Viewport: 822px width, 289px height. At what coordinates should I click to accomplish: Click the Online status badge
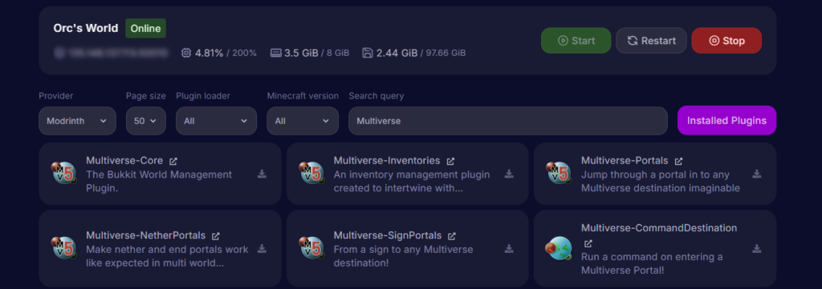[x=146, y=28]
